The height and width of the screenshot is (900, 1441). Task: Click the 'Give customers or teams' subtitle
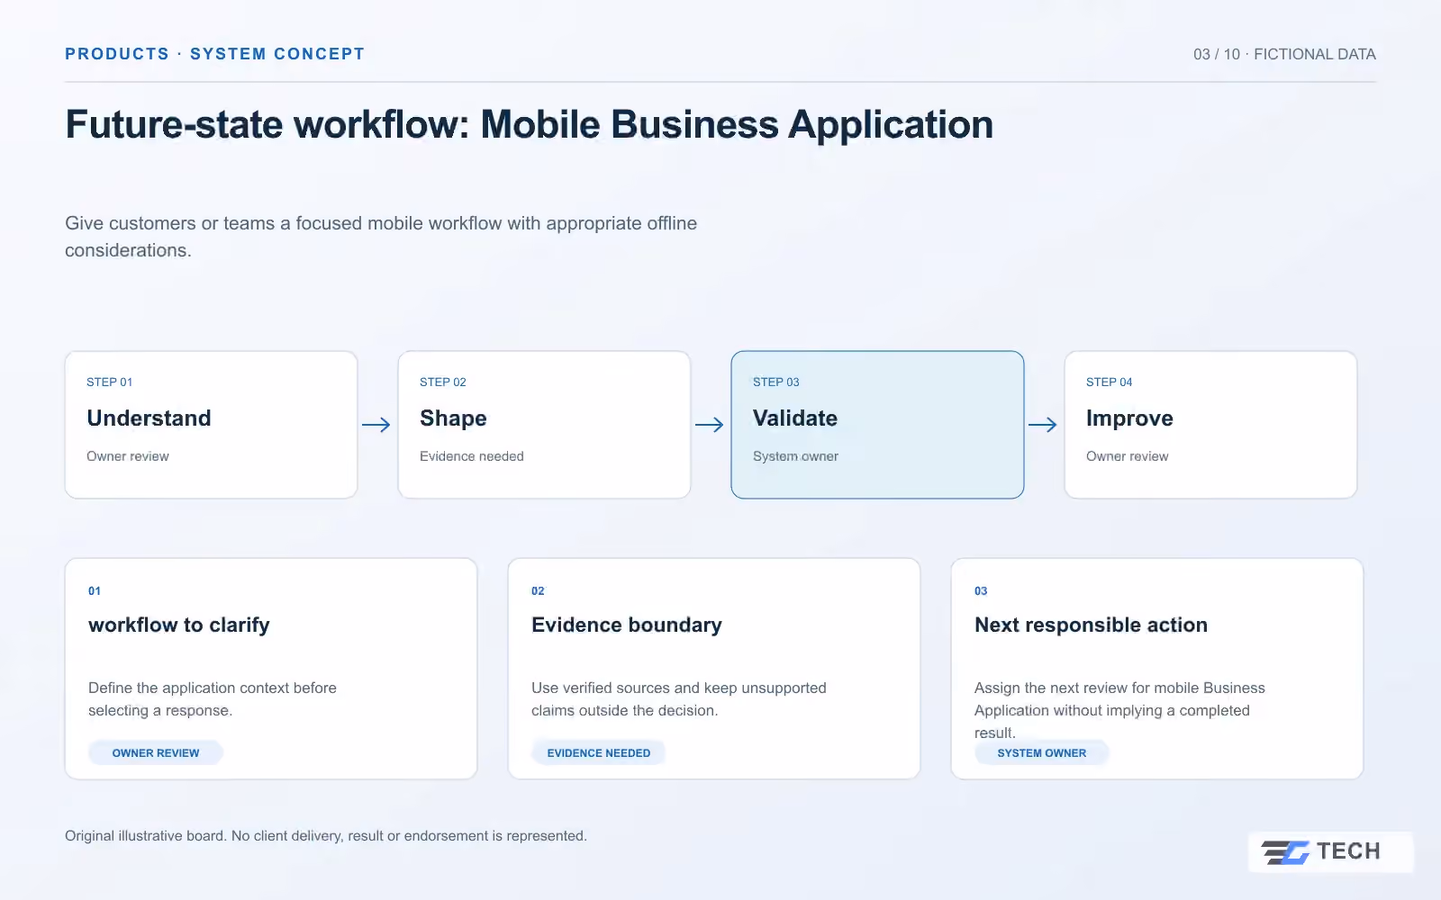(381, 237)
